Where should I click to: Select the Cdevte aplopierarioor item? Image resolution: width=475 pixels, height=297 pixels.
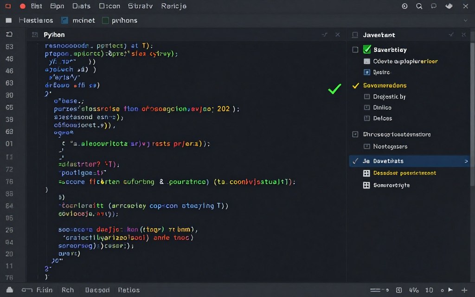pos(405,61)
